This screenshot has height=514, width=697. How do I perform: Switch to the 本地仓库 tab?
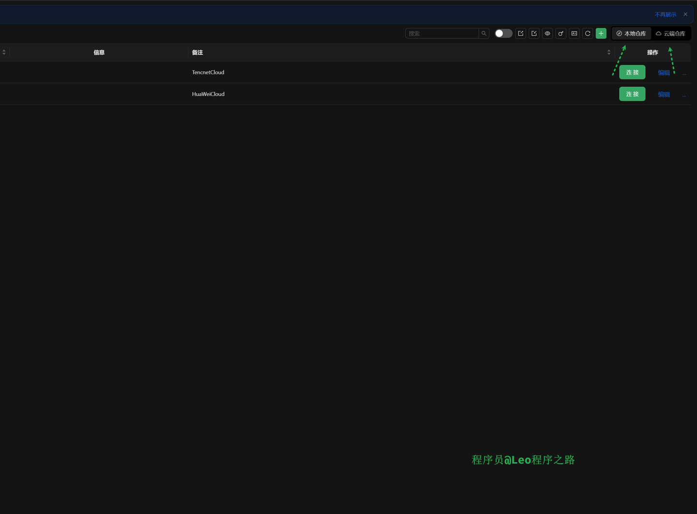(631, 33)
